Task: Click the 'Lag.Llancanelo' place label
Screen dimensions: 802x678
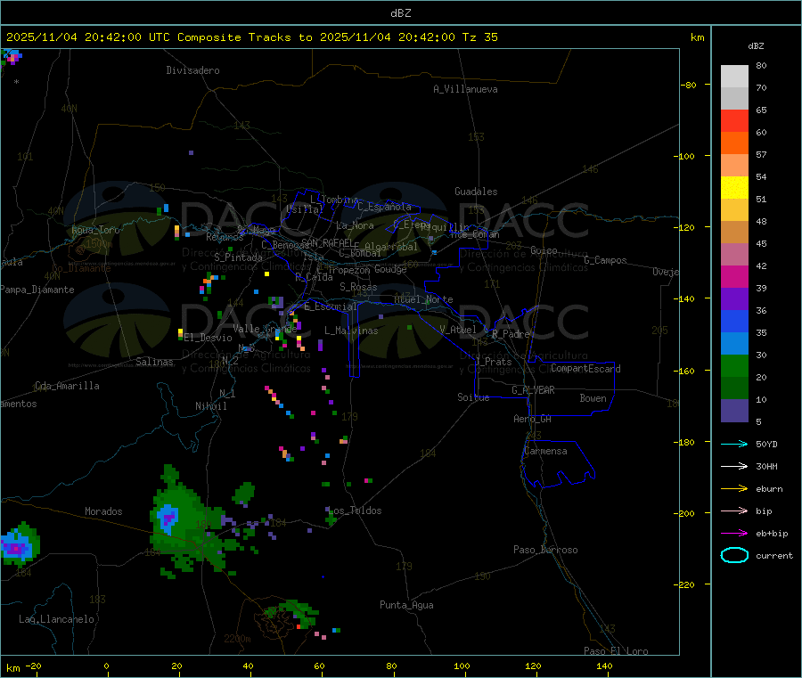Action: [x=56, y=619]
